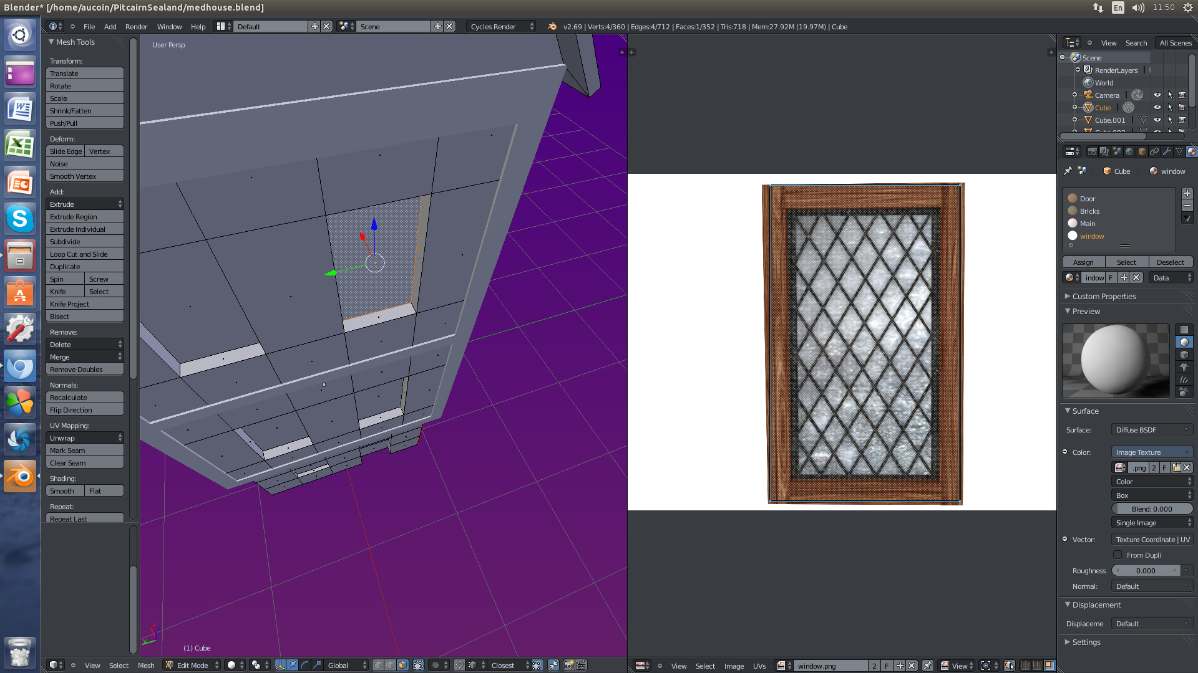Select Face select mode in 3D header

[403, 665]
